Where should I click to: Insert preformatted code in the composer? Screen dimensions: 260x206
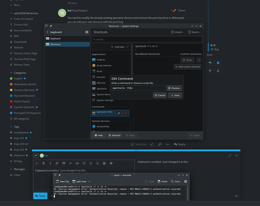71,163
